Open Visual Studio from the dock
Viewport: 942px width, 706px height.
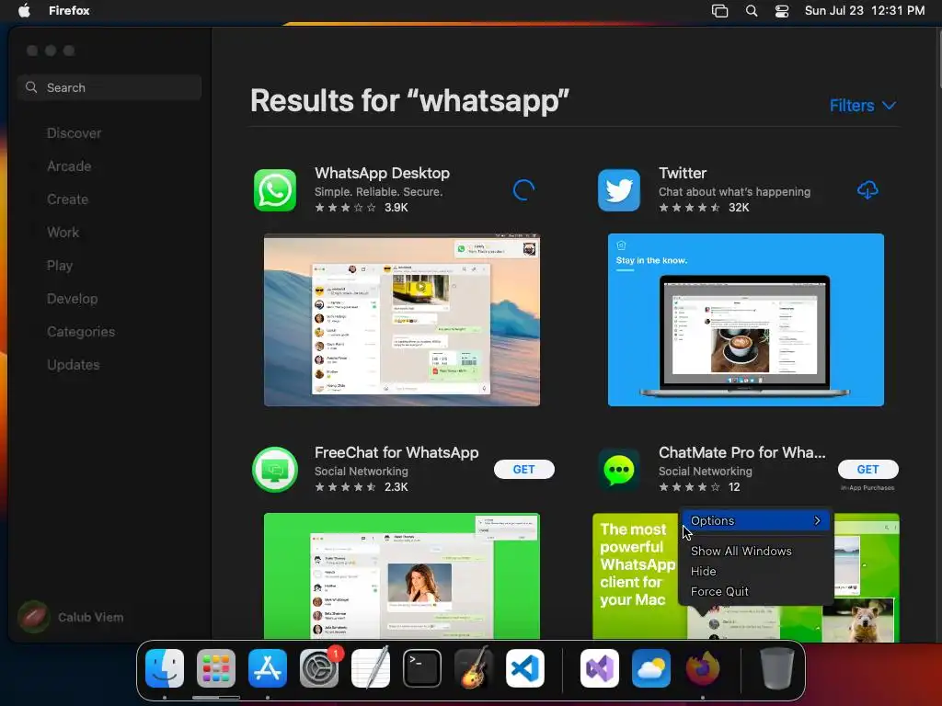point(600,668)
